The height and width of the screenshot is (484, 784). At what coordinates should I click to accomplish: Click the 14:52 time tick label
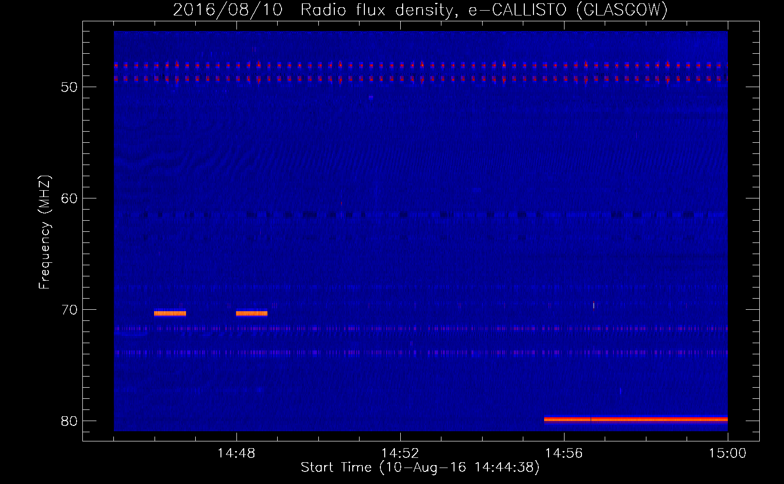400,454
